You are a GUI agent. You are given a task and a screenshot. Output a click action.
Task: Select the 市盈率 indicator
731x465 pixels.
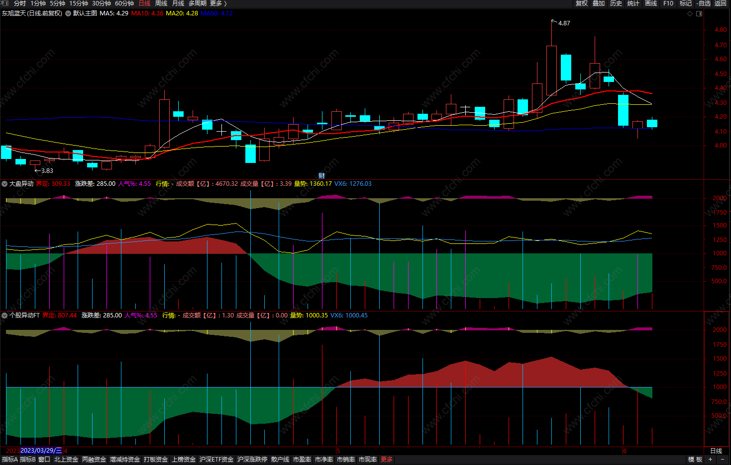pos(302,460)
